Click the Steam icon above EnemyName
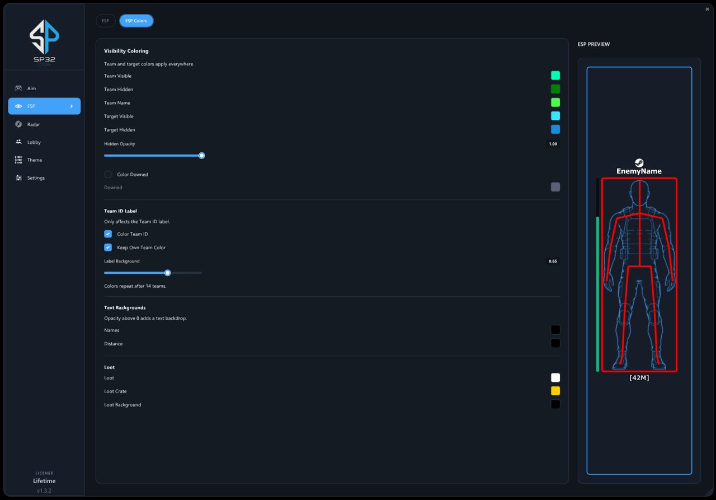 coord(639,163)
